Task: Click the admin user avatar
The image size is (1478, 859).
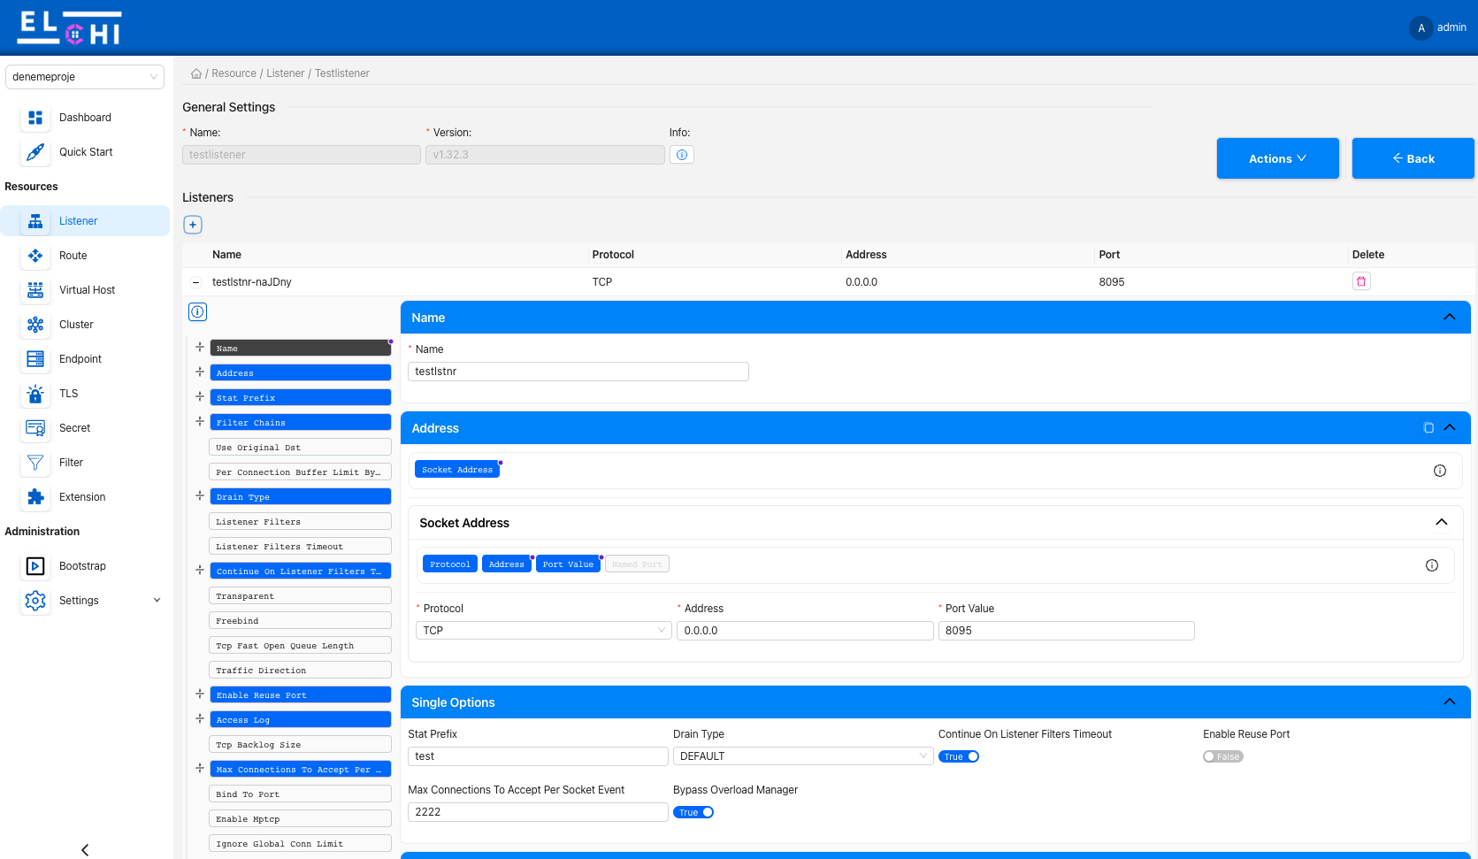Action: (x=1421, y=28)
